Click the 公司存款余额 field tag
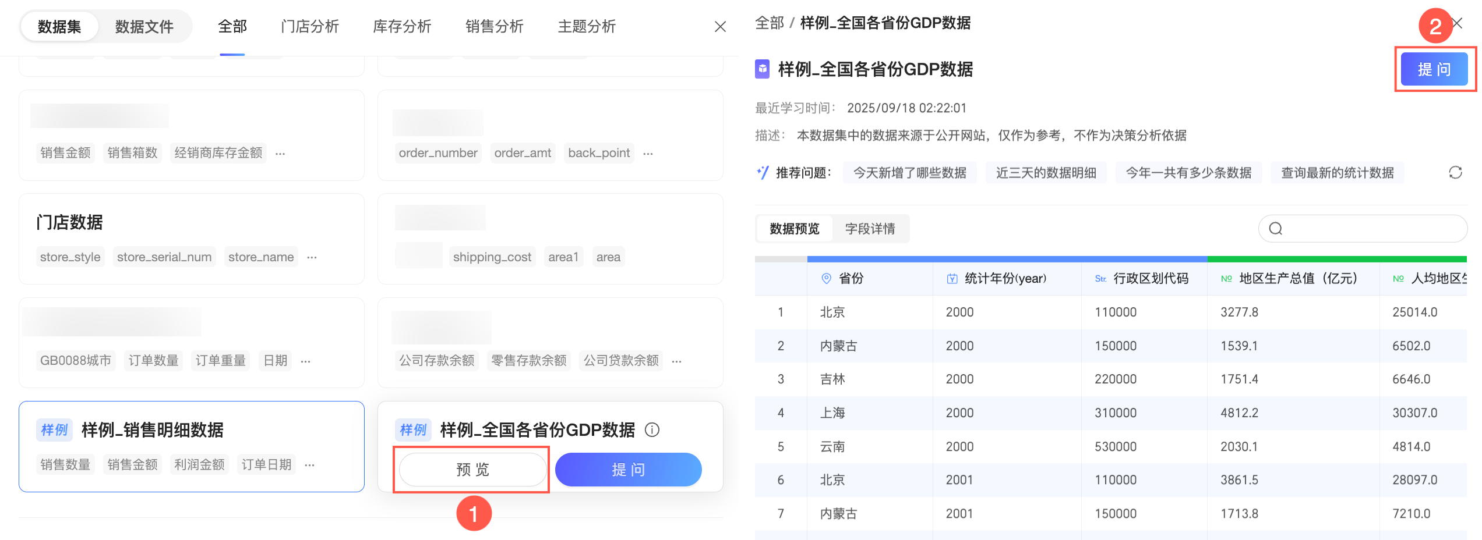Viewport: 1482px width, 540px height. (437, 361)
